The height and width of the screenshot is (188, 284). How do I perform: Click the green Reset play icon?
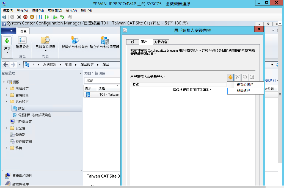coord(47,17)
